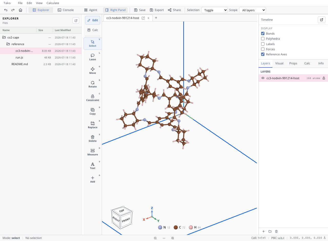
Task: Open the Selection mode Toggle dropdown
Action: coord(214,10)
